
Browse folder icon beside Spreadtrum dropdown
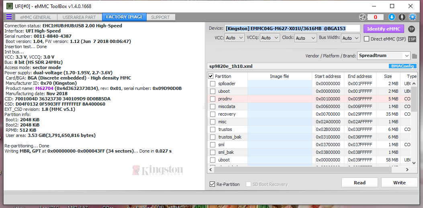(415, 56)
